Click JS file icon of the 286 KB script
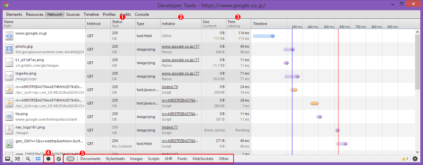 click(9, 103)
